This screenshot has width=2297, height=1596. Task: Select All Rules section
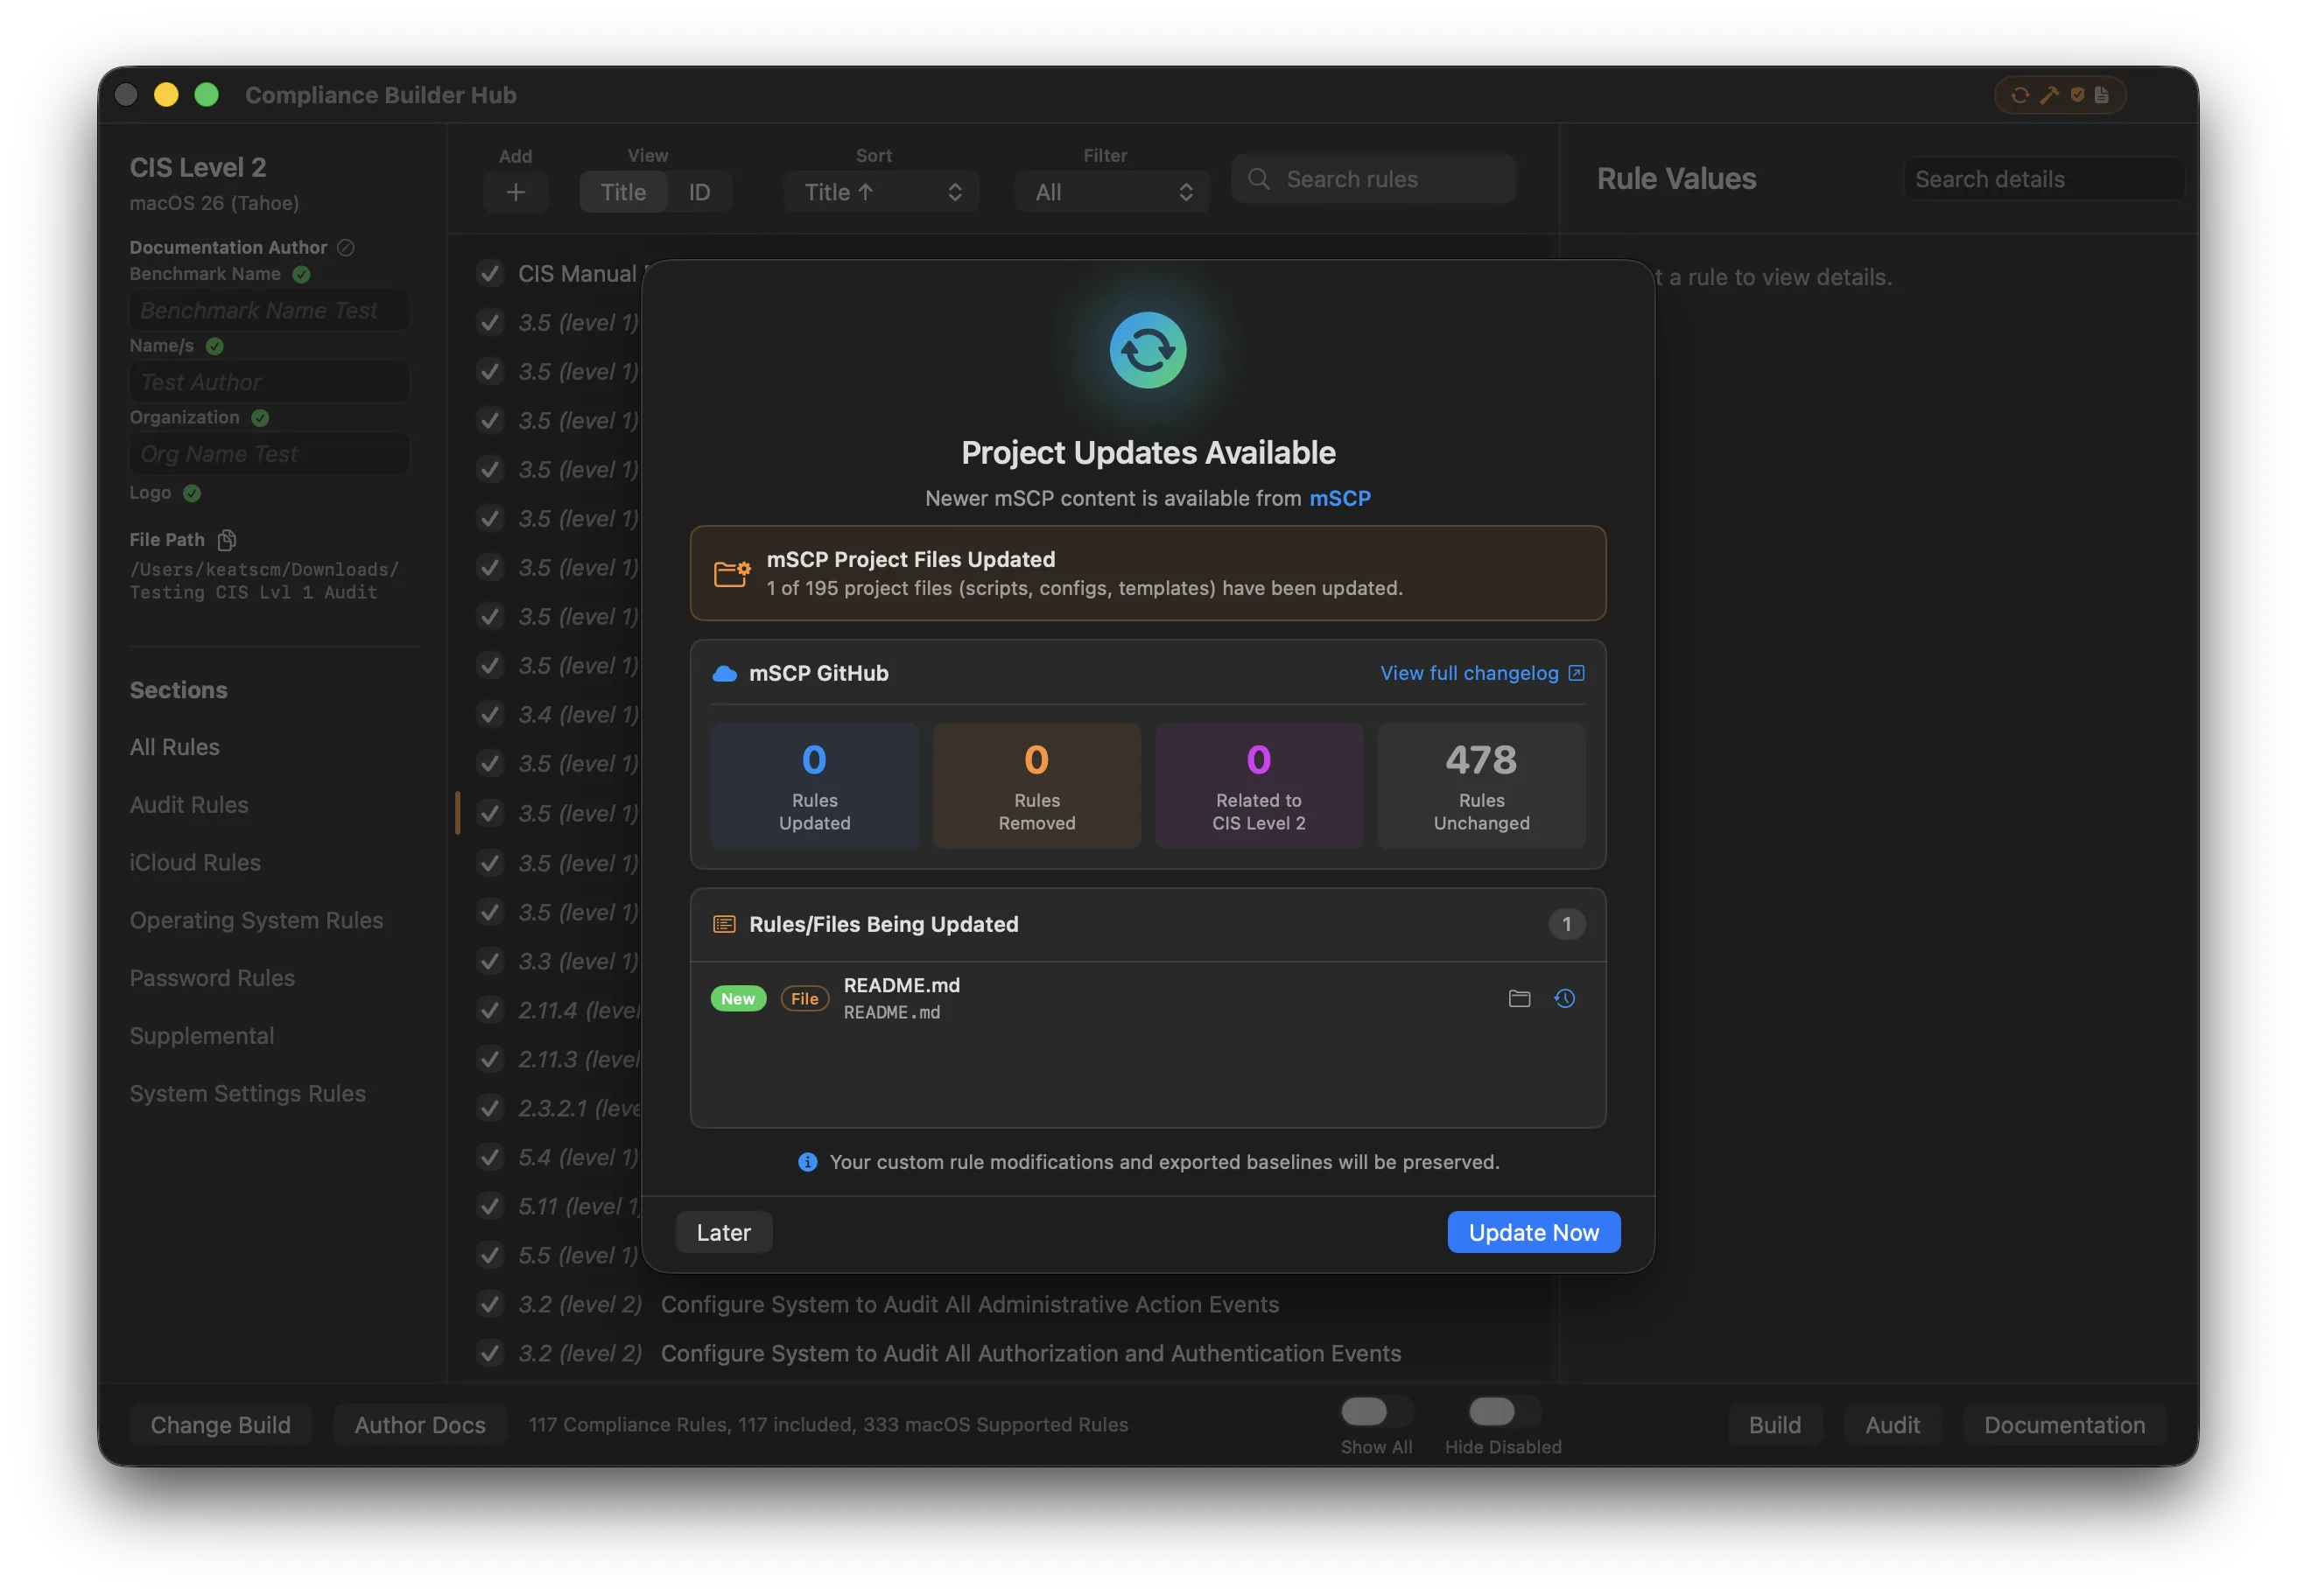(174, 747)
